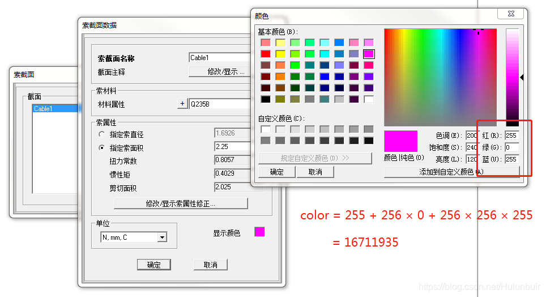The height and width of the screenshot is (297, 546).
Task: Click the luminance gradient bar
Action: [x=512, y=78]
